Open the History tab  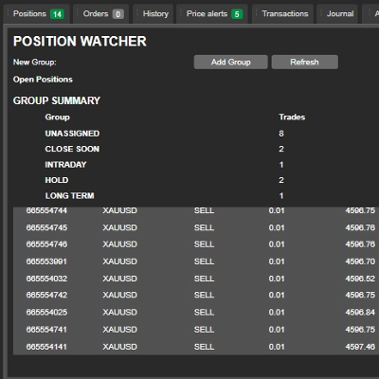153,14
